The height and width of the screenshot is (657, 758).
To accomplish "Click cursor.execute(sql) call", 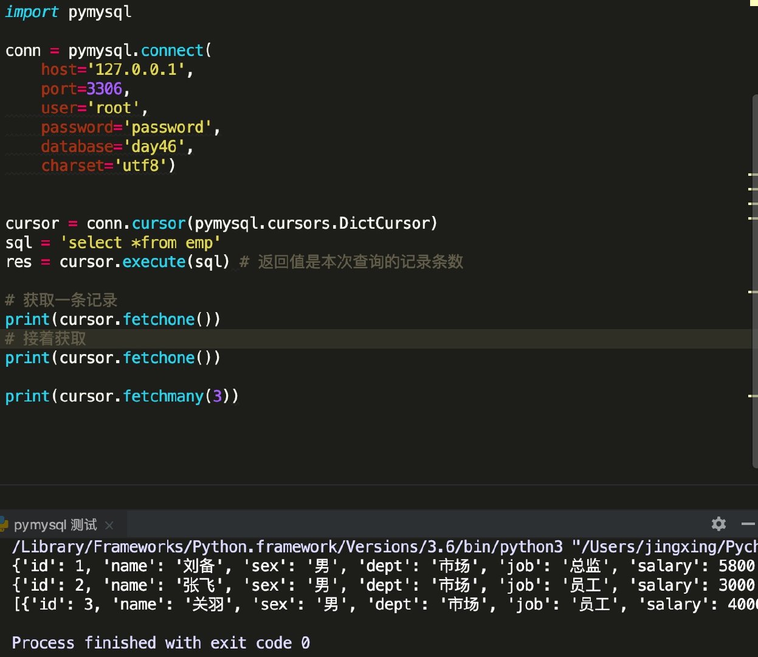I will coord(145,262).
